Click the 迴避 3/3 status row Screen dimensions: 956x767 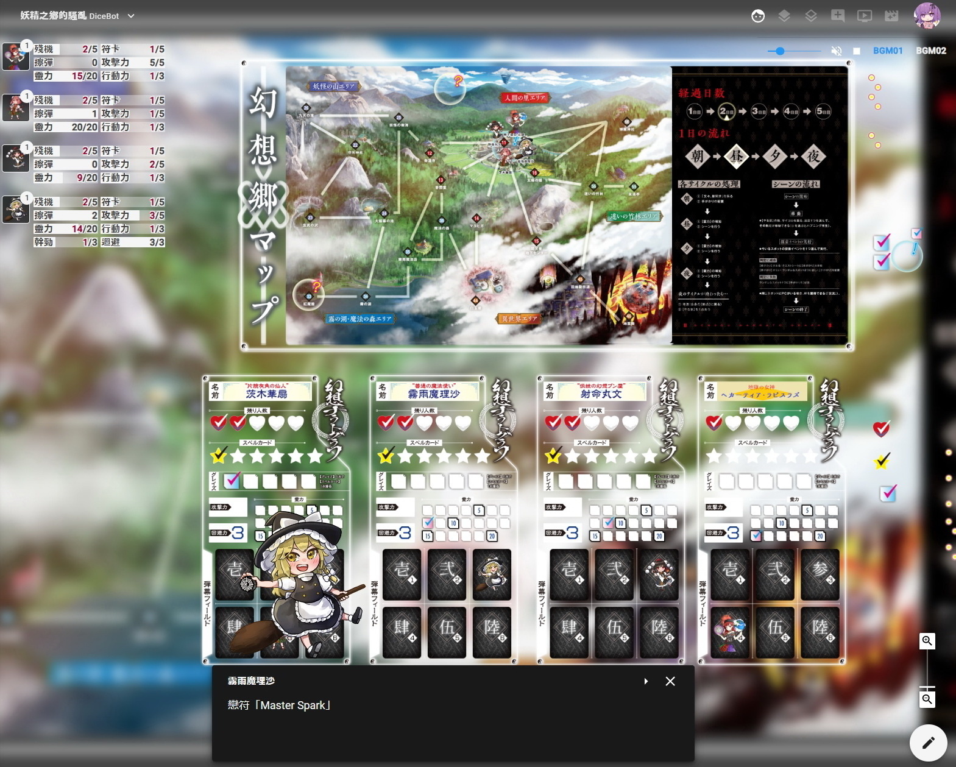133,242
